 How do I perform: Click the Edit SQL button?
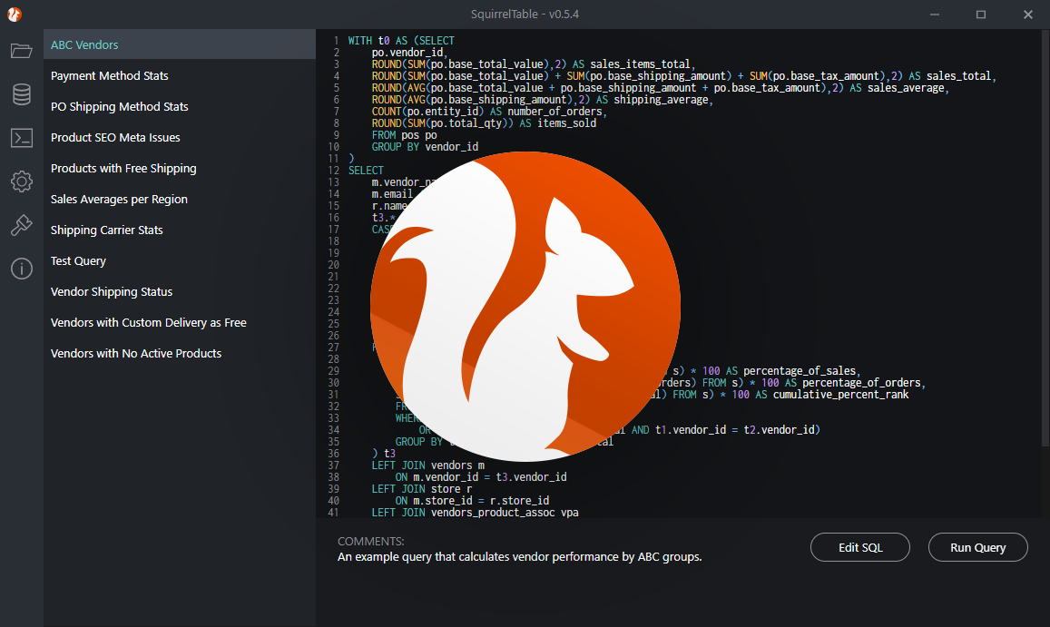click(x=859, y=547)
